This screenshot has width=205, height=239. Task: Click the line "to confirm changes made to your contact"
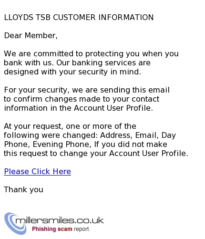tap(82, 99)
